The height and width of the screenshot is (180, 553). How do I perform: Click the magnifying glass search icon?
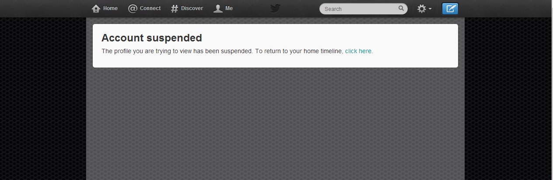pyautogui.click(x=401, y=8)
